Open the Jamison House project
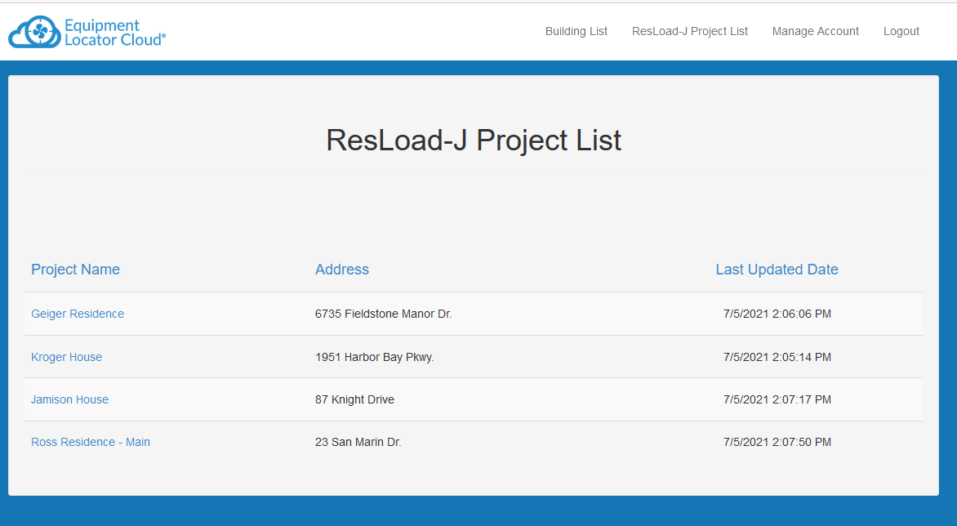This screenshot has height=526, width=957. point(69,399)
